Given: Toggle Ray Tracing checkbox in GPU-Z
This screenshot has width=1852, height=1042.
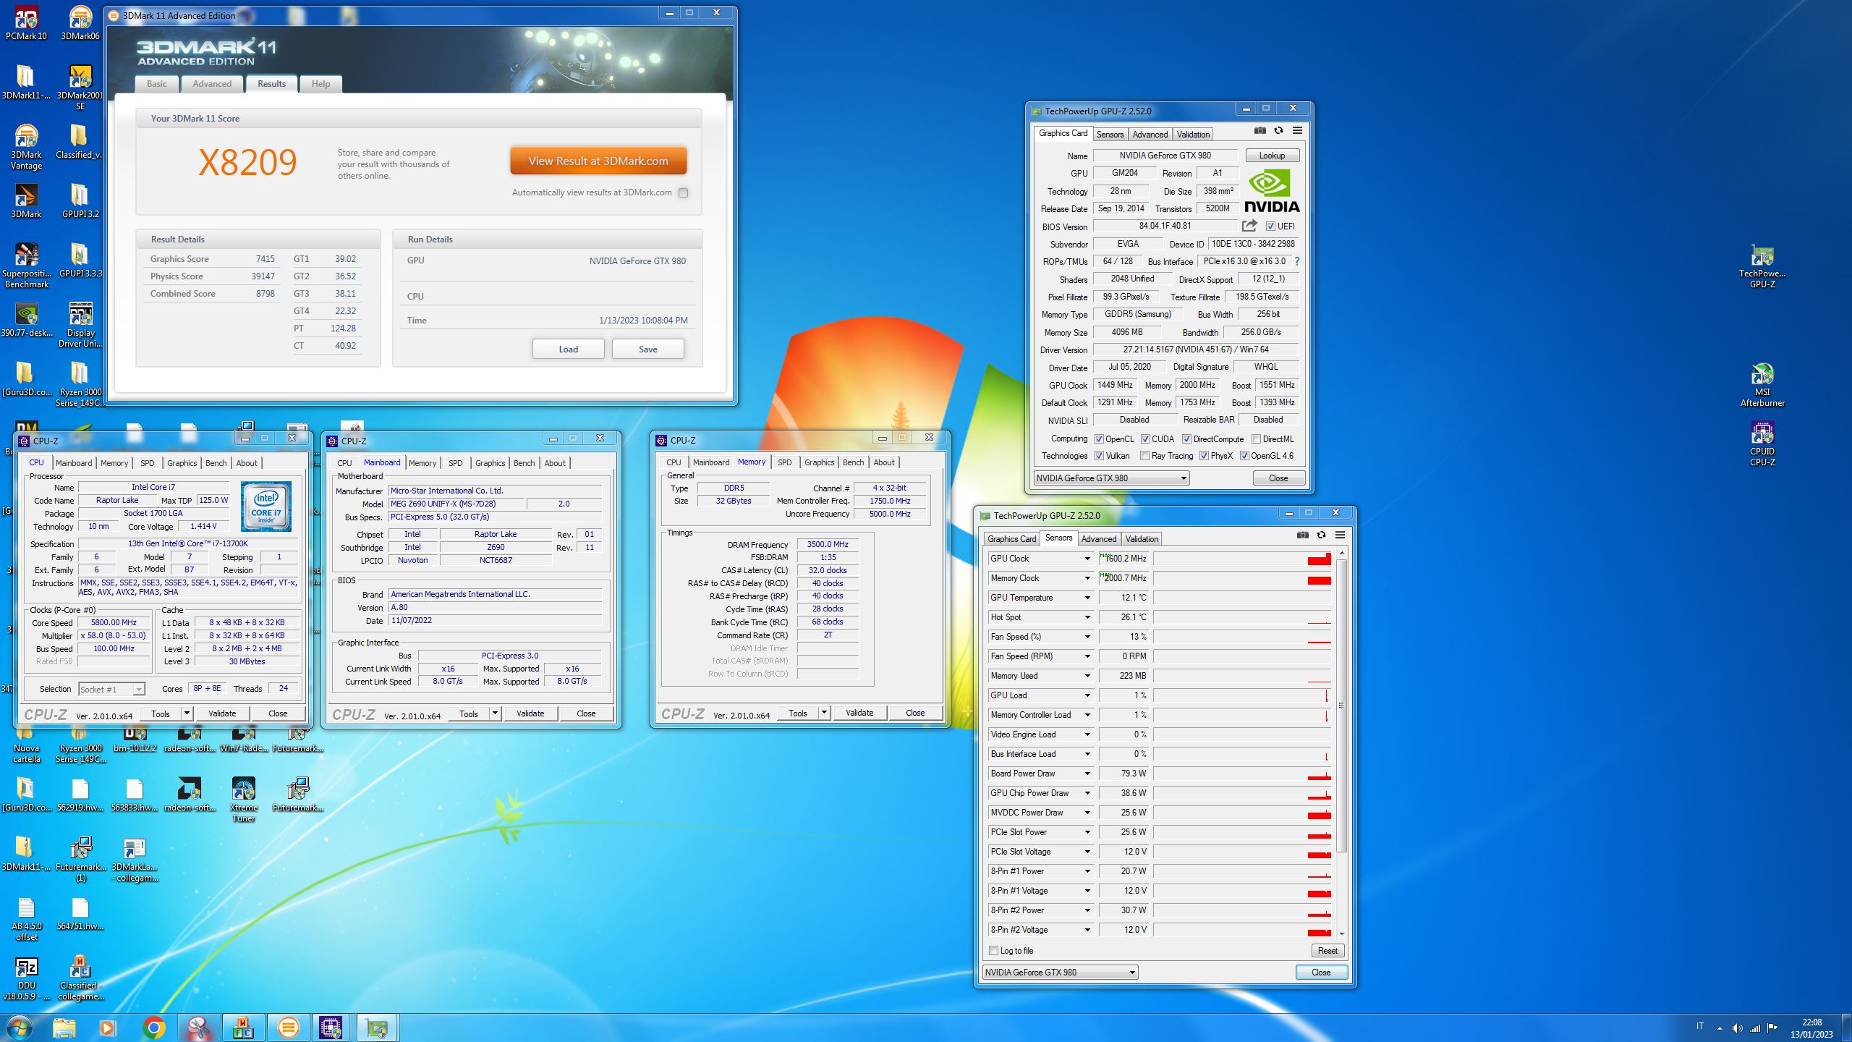Looking at the screenshot, I should (1144, 456).
